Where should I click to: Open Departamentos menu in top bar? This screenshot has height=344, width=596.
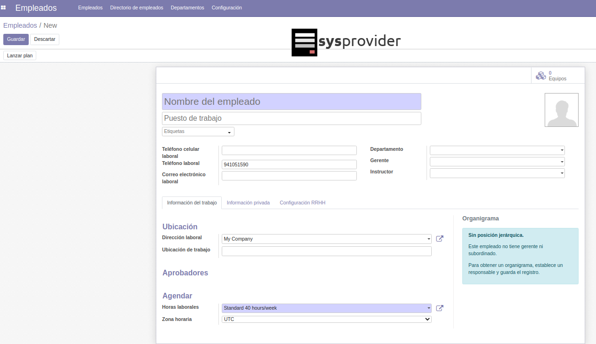click(187, 8)
